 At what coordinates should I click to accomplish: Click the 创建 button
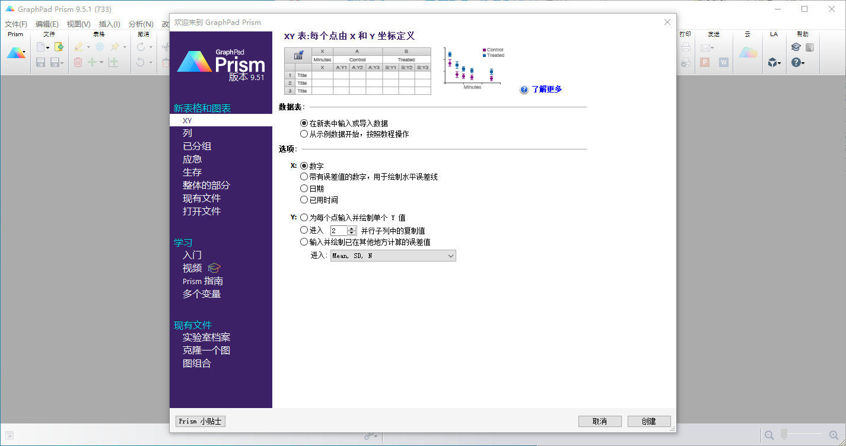(649, 421)
